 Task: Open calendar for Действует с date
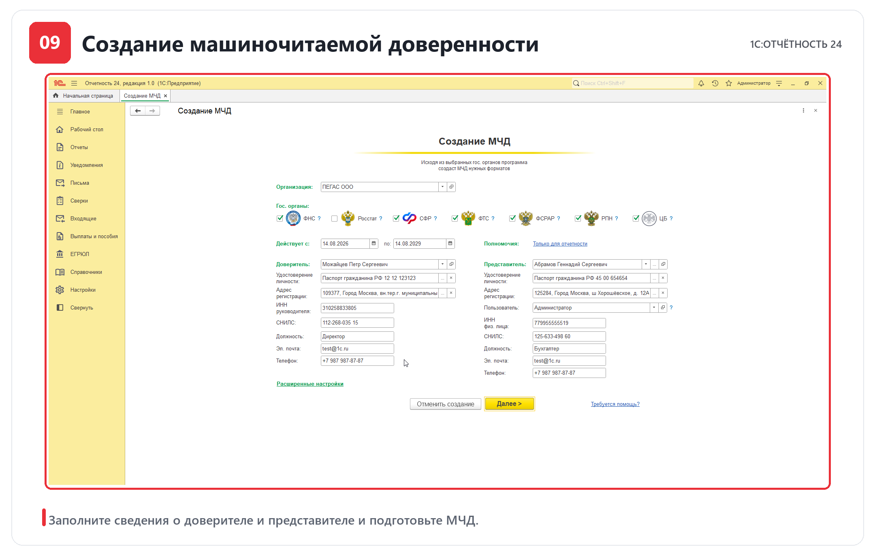[x=374, y=243]
